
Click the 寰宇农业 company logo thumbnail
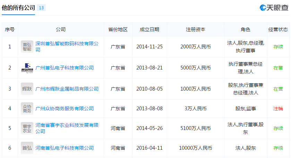click(x=27, y=128)
